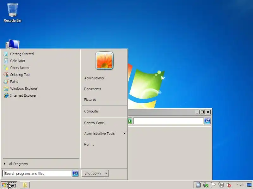
Task: Click the Start button on the taskbar
Action: tap(9, 185)
